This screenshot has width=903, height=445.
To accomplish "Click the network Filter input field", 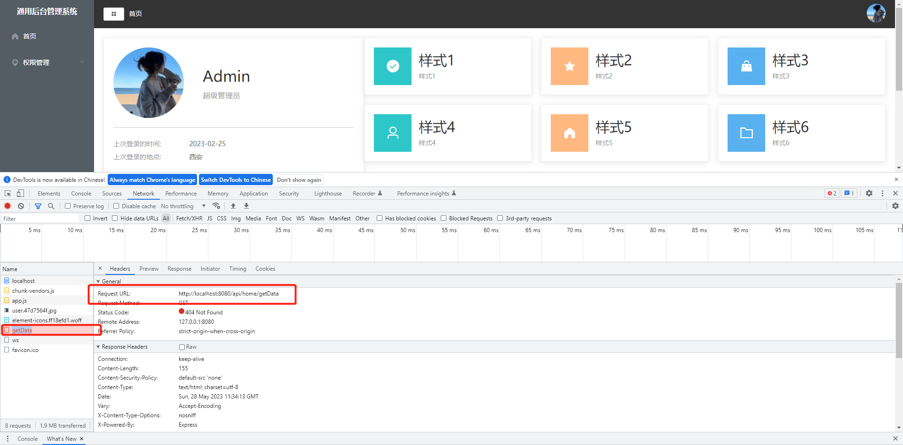I will (40, 219).
